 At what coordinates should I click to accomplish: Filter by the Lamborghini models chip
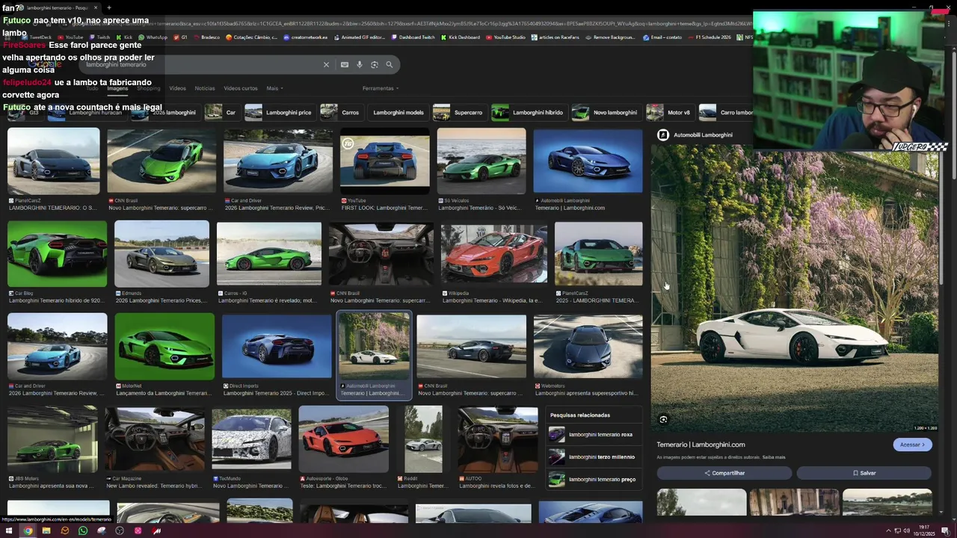point(399,113)
